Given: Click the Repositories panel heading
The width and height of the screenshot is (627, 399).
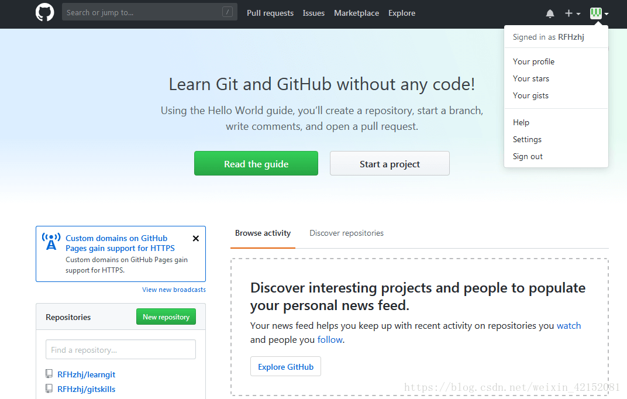Looking at the screenshot, I should coord(68,317).
